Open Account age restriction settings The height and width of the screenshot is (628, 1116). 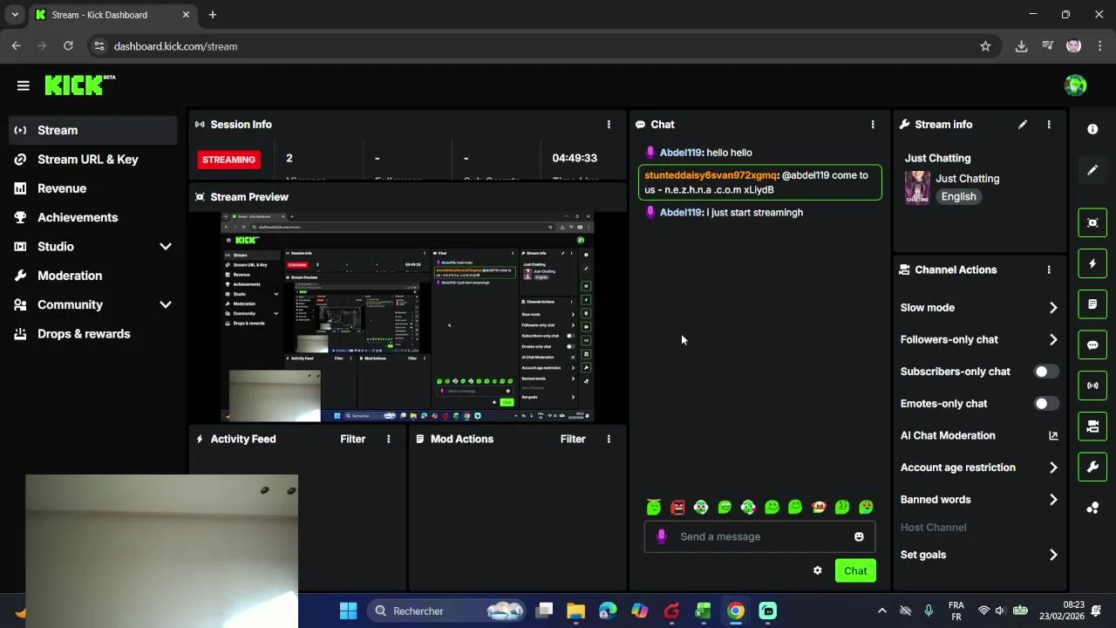click(x=979, y=468)
